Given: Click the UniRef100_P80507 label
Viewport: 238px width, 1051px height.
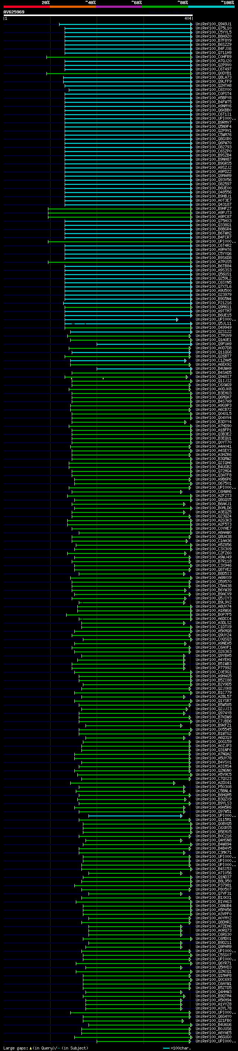Looking at the screenshot, I should 213,890.
